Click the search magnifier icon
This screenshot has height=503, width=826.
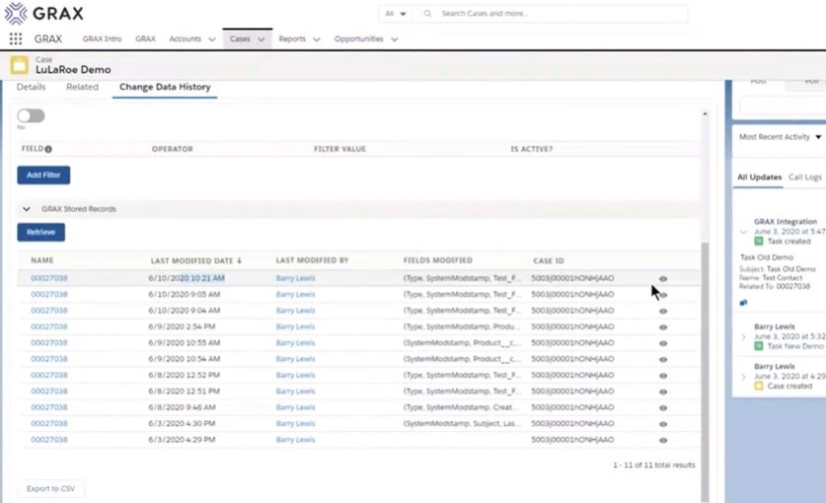pos(427,14)
